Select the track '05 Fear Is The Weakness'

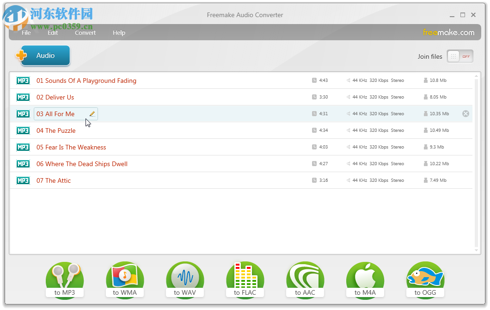coord(71,147)
